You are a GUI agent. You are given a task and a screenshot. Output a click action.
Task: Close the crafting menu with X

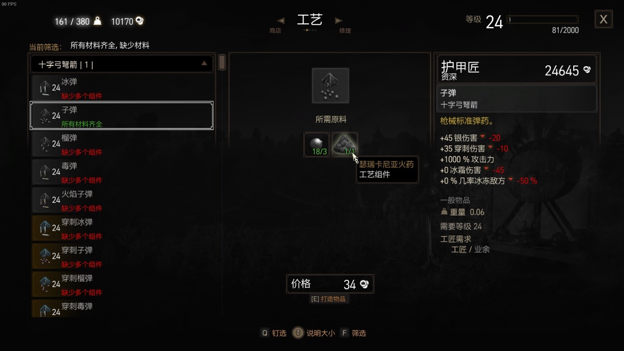[604, 19]
